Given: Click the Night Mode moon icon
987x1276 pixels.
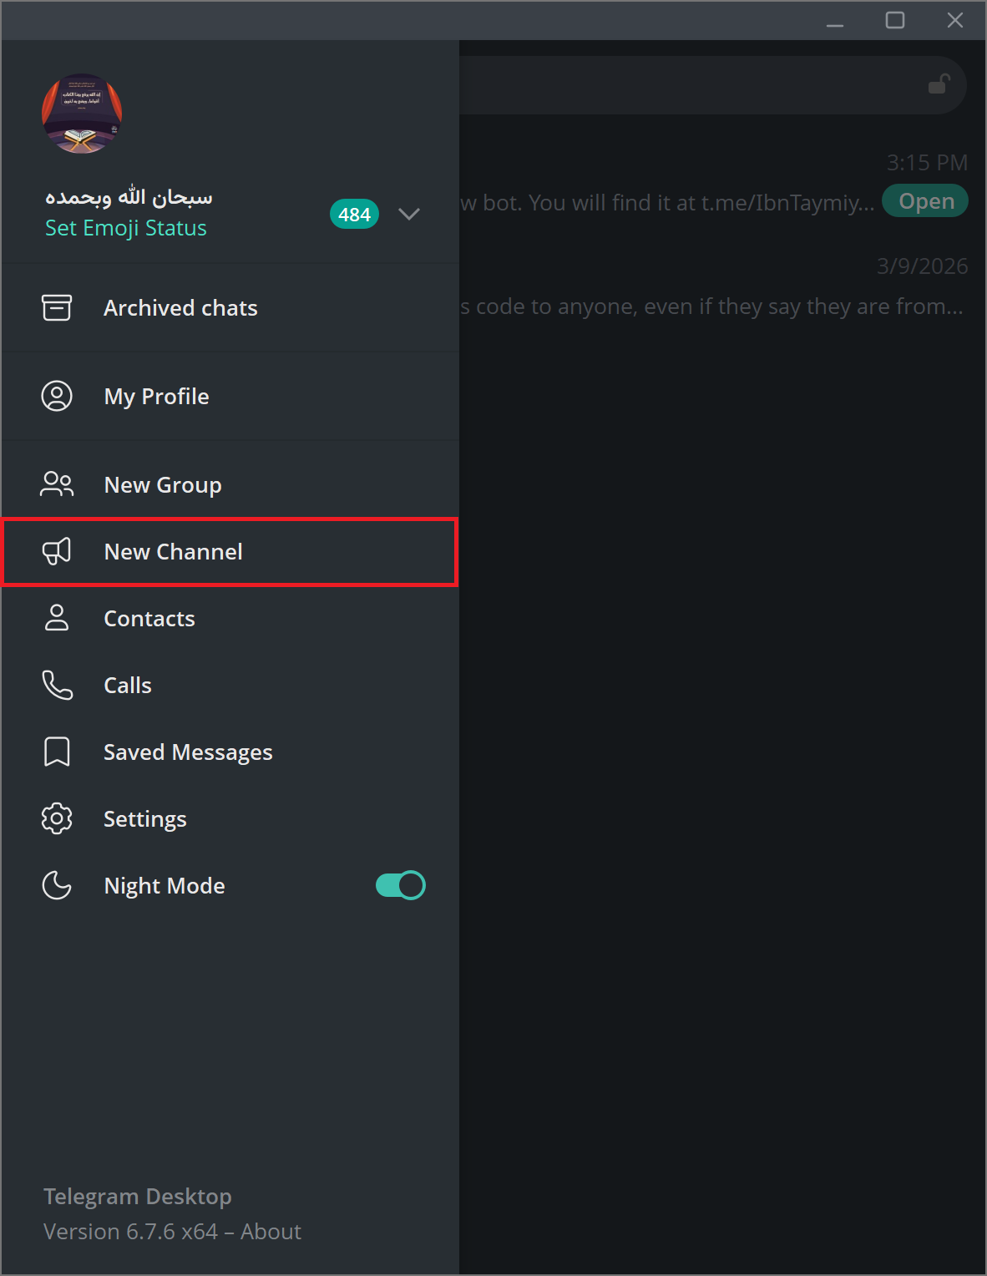Looking at the screenshot, I should coord(57,885).
